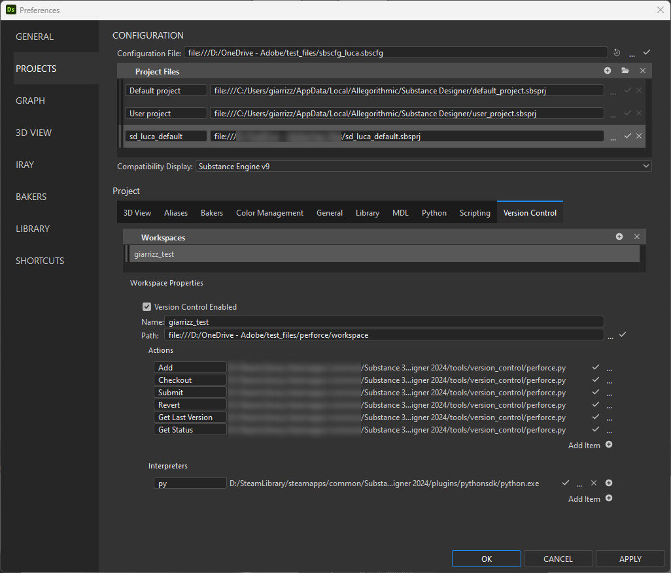
Task: Open the Compatibility Display dropdown
Action: click(x=424, y=167)
